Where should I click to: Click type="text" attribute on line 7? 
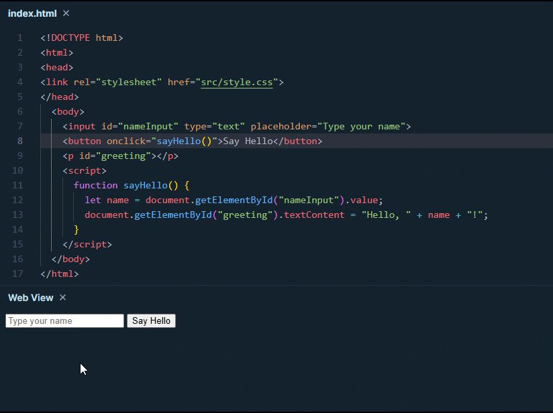[215, 127]
